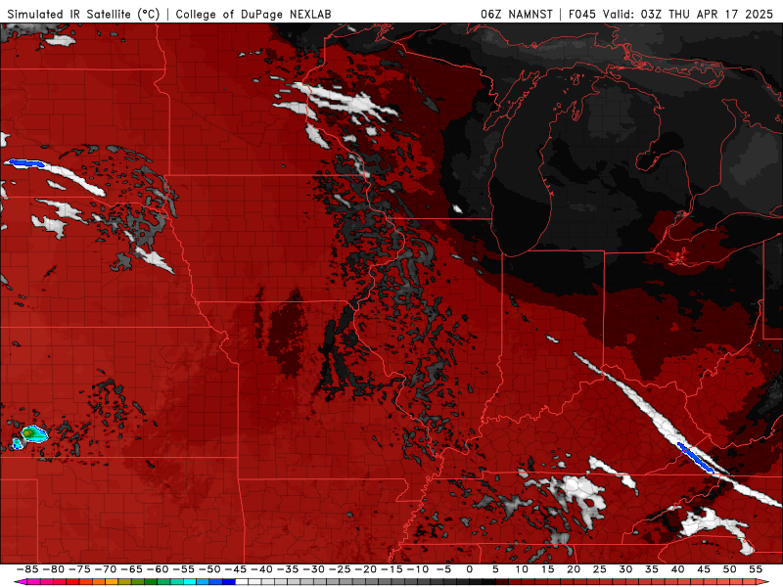The height and width of the screenshot is (587, 783).
Task: Click the -25 colorbar label
Action: [339, 569]
